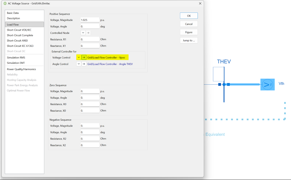Click the Reactance X1 input field
The height and width of the screenshot is (180, 291).
(90, 46)
